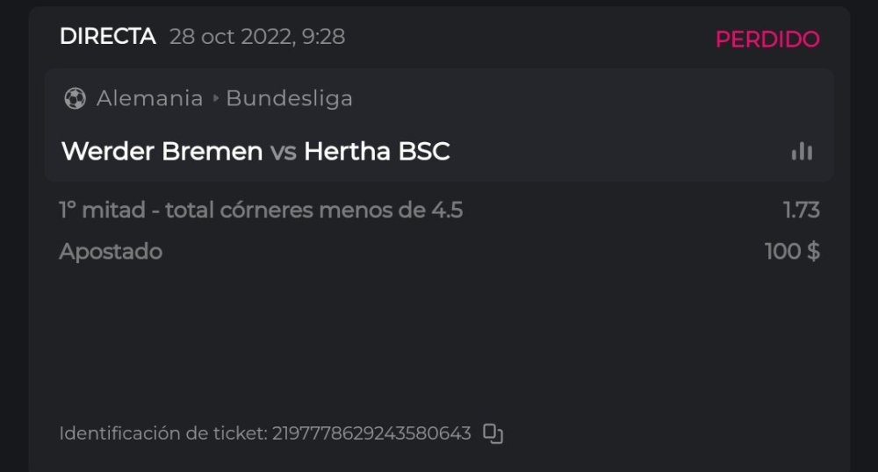Click the 'Identificación de ticket' label
878x472 pixels.
[162, 433]
